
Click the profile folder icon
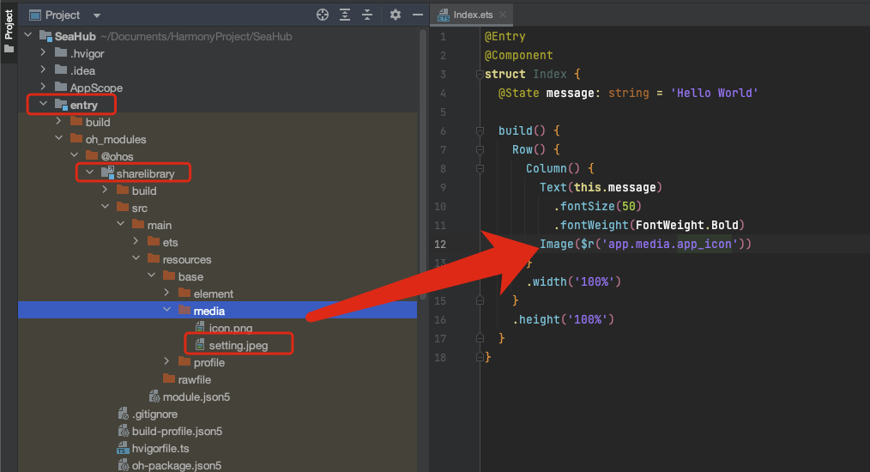click(x=184, y=361)
